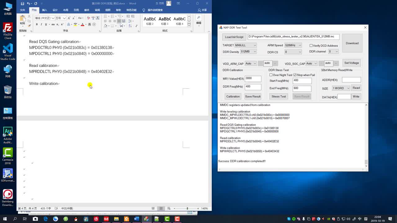The width and height of the screenshot is (397, 223).
Task: Apply strikethrough (abc) in Word ribbon
Action: 53,24
